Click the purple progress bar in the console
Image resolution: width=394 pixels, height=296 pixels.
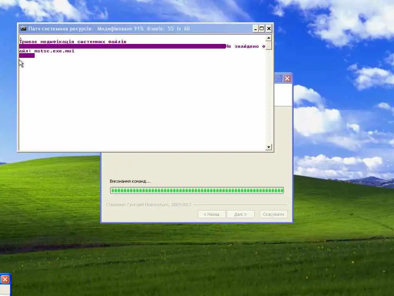[x=122, y=46]
